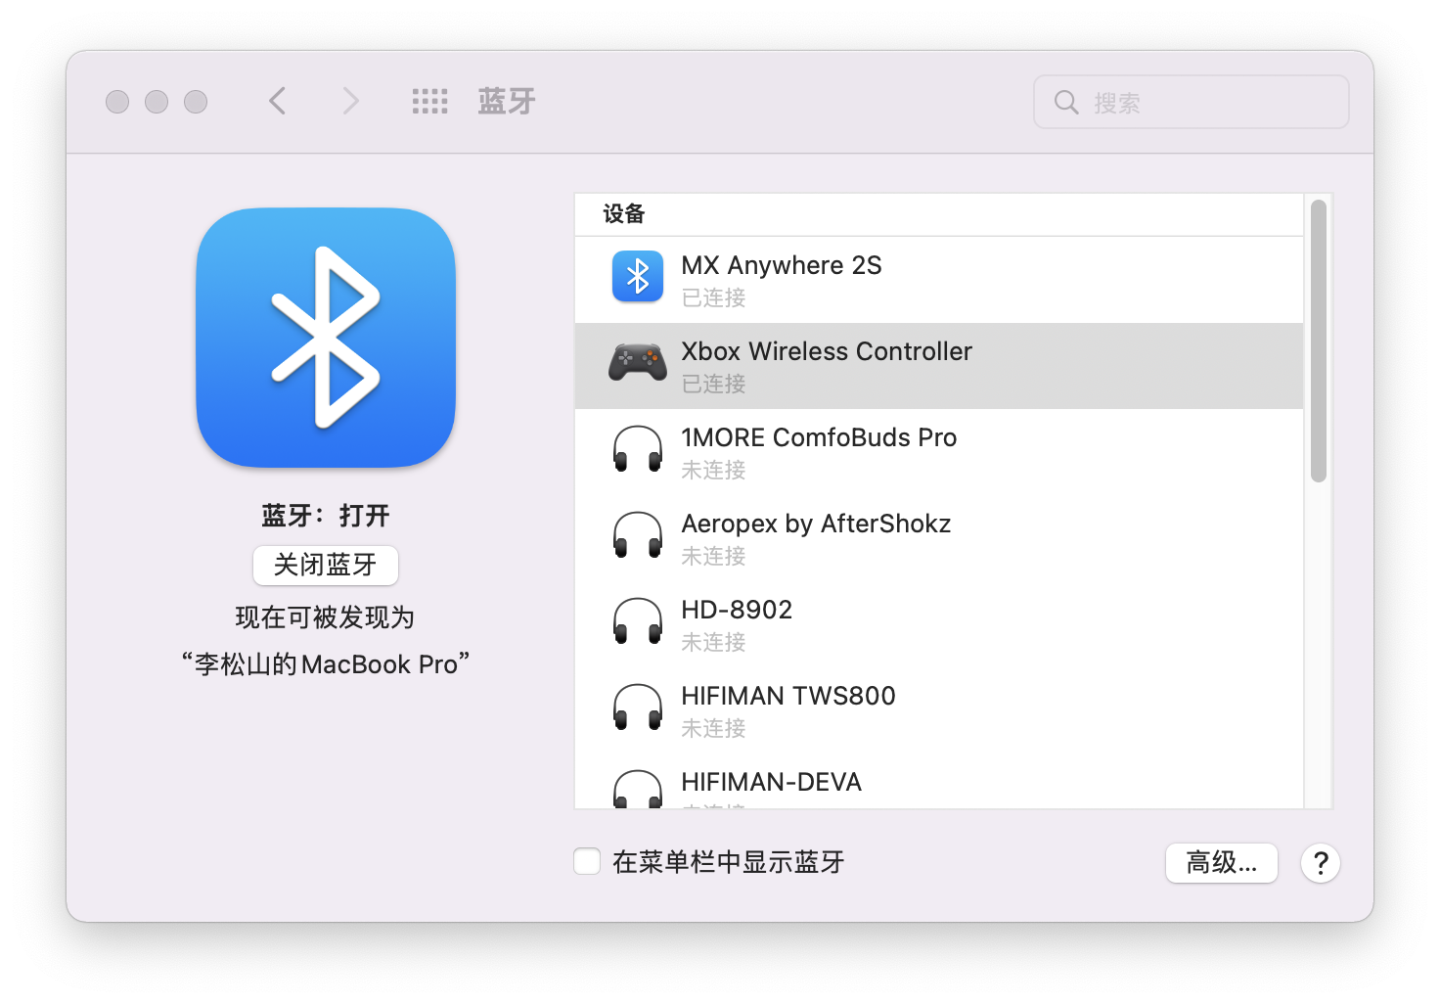This screenshot has width=1440, height=1004.
Task: Click the 1MORE ComfoBuds Pro headphone icon
Action: click(x=638, y=449)
